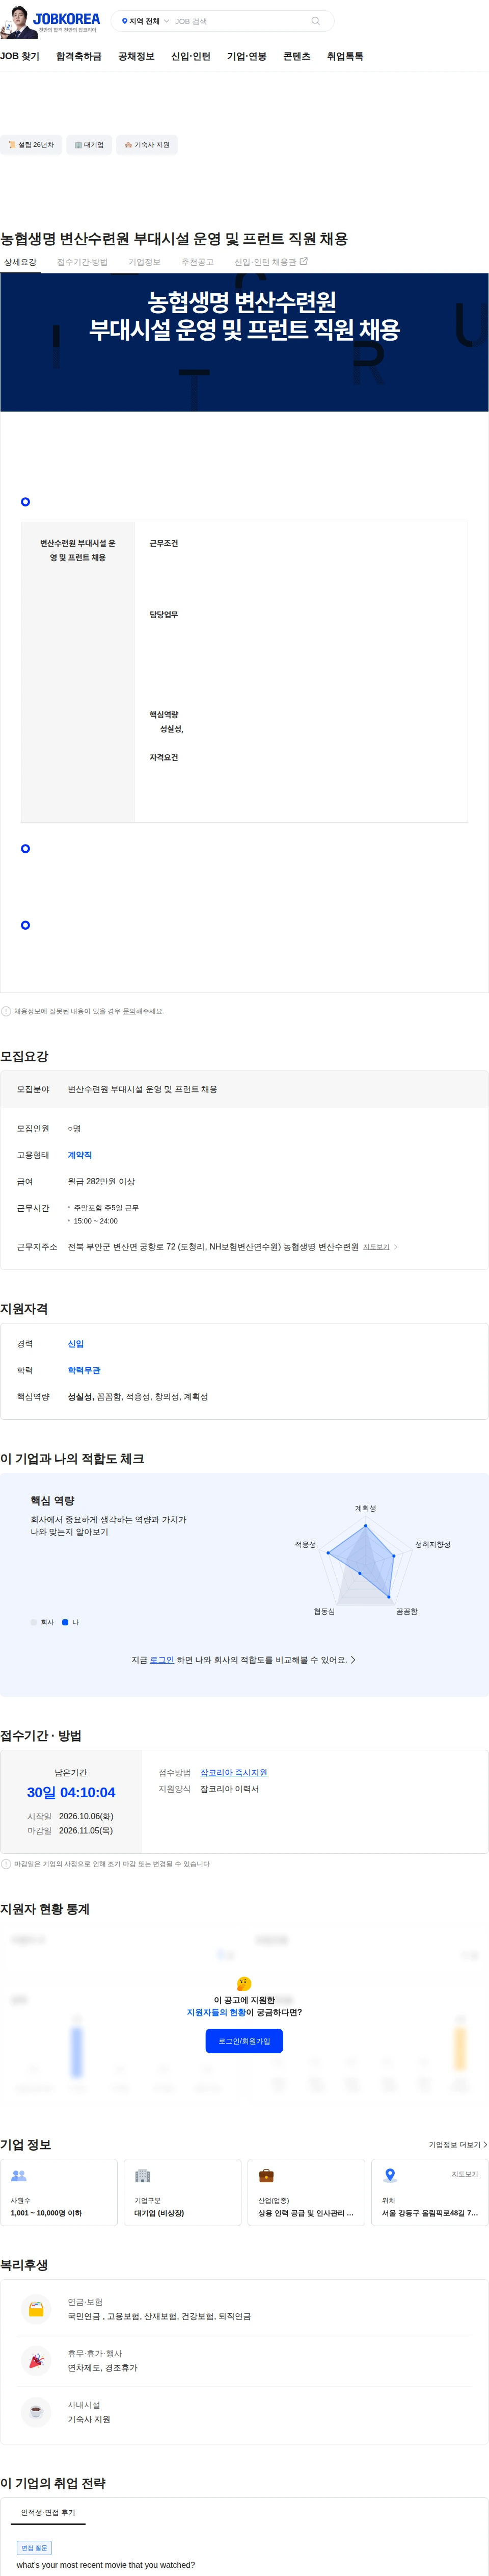Open the 합격축하금 menu
This screenshot has height=2576, width=489.
point(79,56)
